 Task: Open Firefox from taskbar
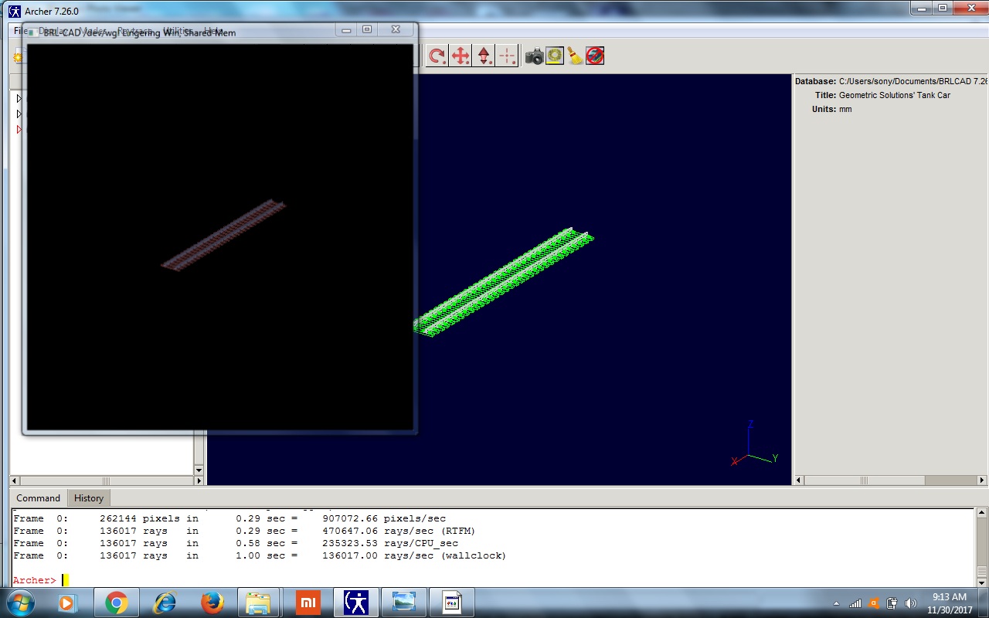point(212,603)
